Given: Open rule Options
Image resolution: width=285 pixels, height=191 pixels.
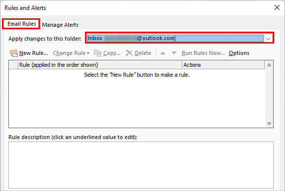Looking at the screenshot, I should [239, 53].
